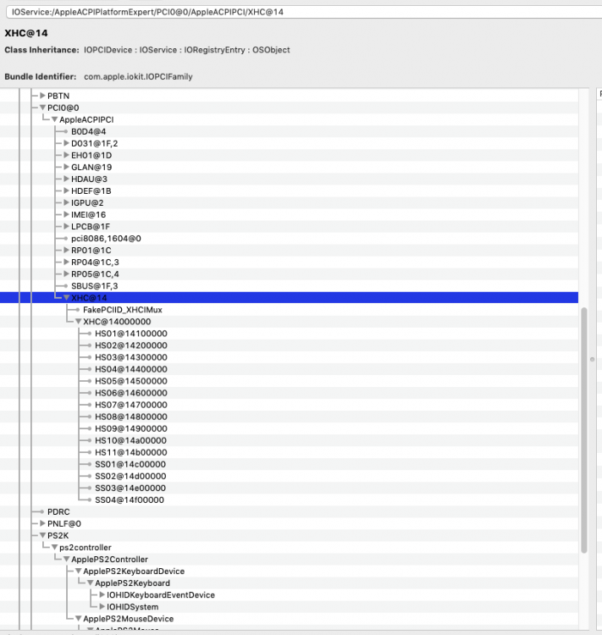The height and width of the screenshot is (635, 602).
Task: Expand the PBTN tree node
Action: [x=42, y=96]
